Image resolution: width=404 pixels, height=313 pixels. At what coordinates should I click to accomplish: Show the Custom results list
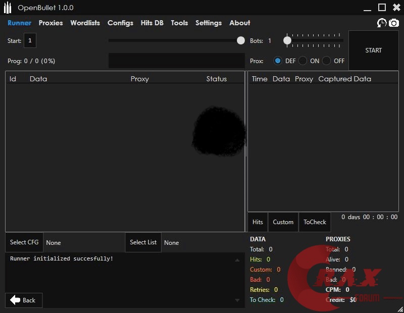tap(283, 222)
